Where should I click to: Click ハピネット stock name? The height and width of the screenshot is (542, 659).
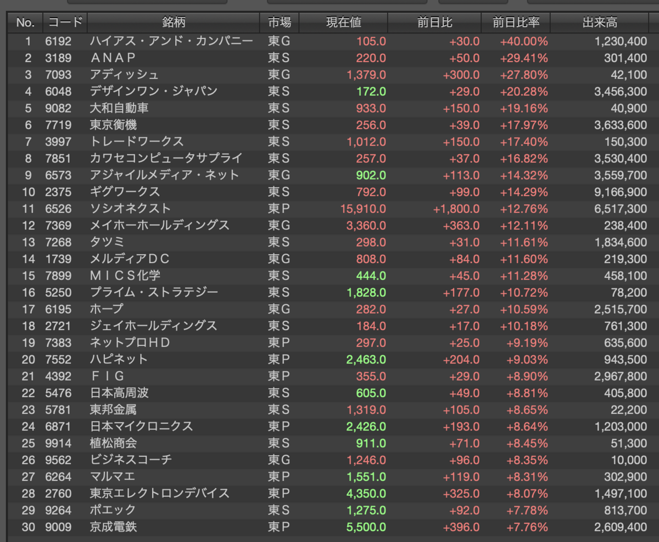119,359
